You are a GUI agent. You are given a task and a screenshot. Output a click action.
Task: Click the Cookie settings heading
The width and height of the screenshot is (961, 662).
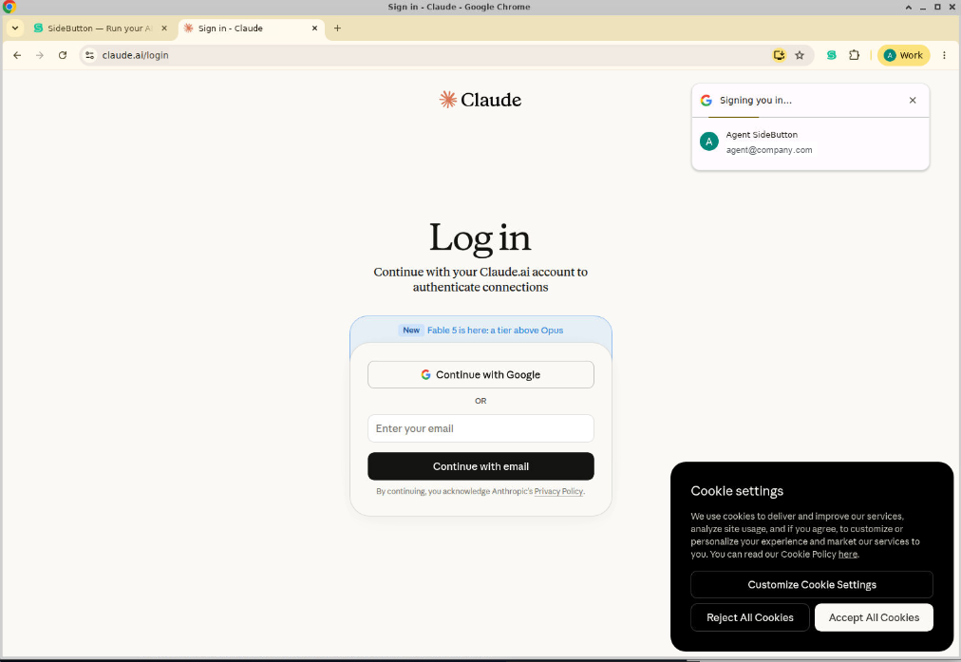737,491
